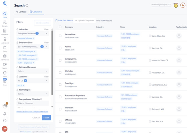Click the flame streak icon
This screenshot has width=187, height=133.
[x=183, y=5]
